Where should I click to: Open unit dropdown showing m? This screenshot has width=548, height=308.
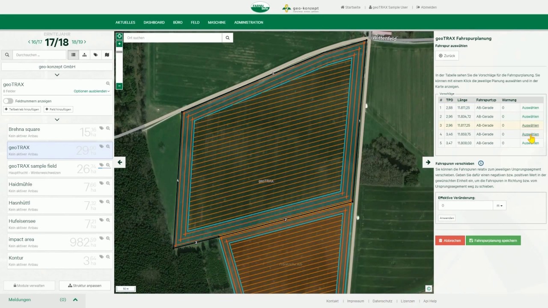tap(500, 205)
